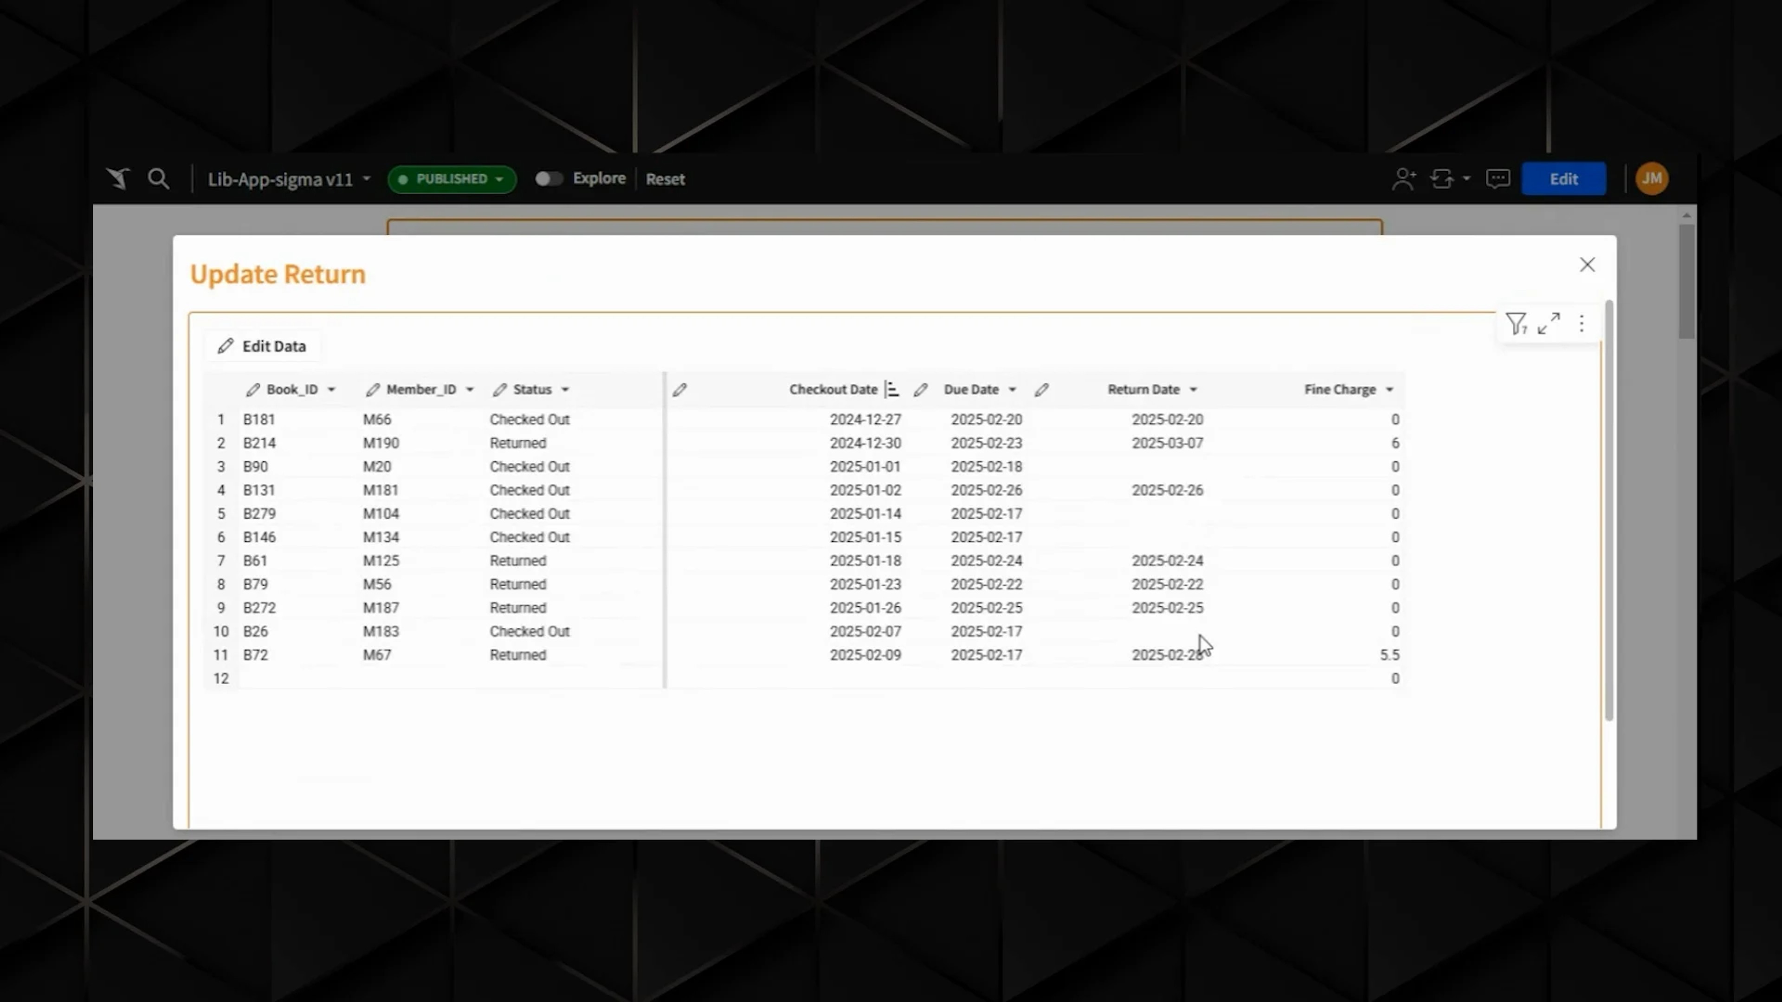Open the refresh options dropdown arrow
Image resolution: width=1782 pixels, height=1002 pixels.
pos(1466,179)
